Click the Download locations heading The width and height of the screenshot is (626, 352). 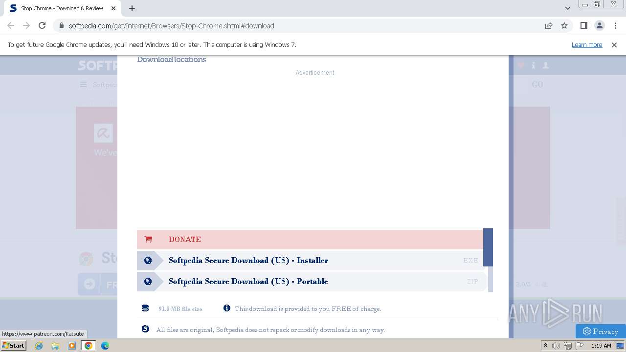(x=171, y=59)
